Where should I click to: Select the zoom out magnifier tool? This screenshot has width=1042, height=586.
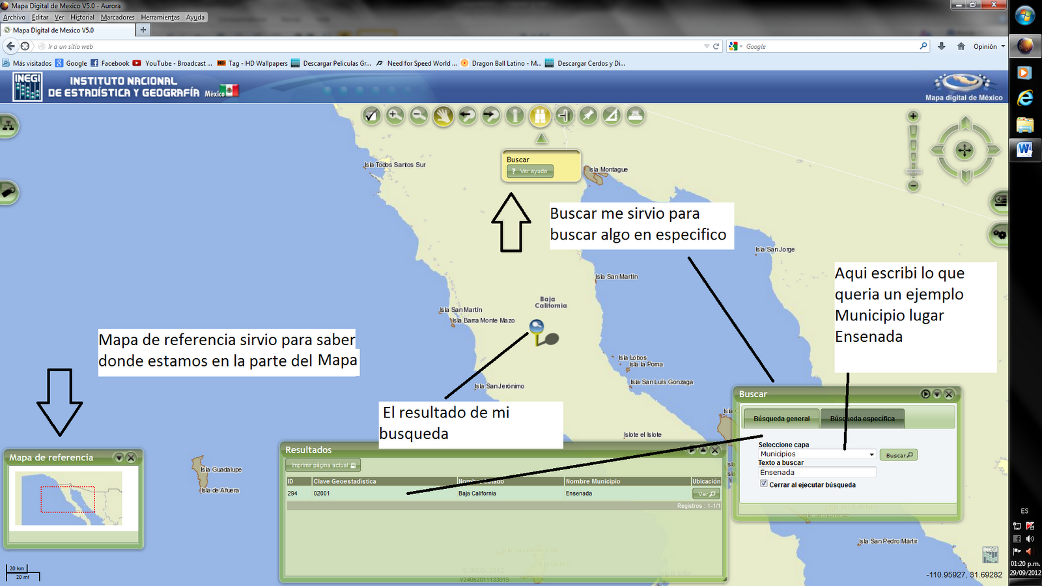(419, 115)
